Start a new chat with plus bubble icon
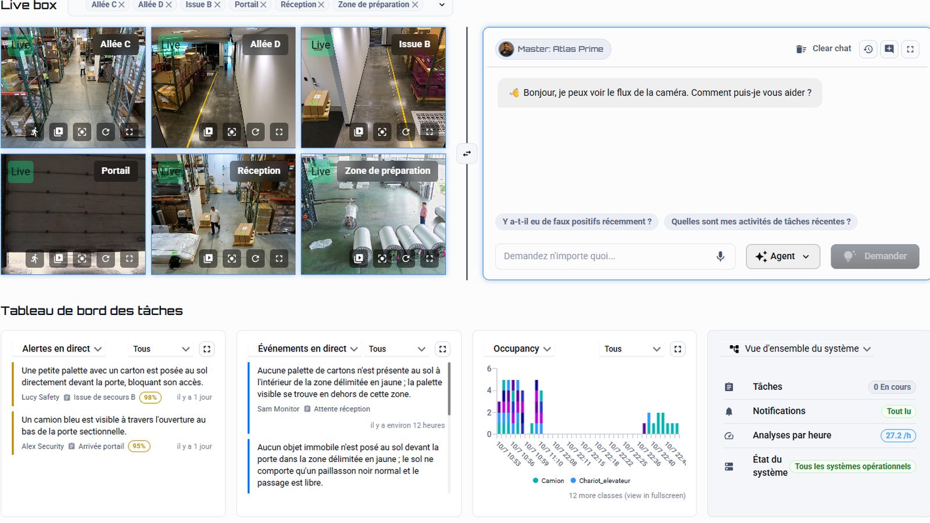 [x=889, y=49]
